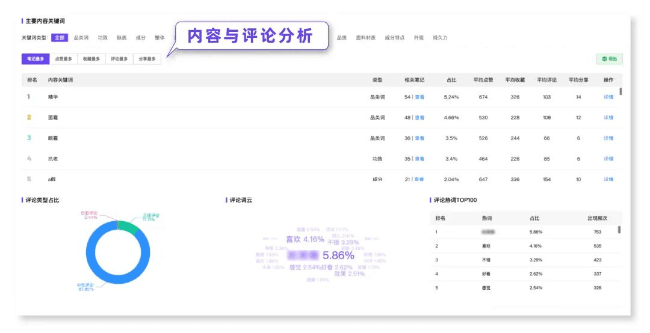Filter keywords by 品类词
The image size is (650, 333).
81,38
